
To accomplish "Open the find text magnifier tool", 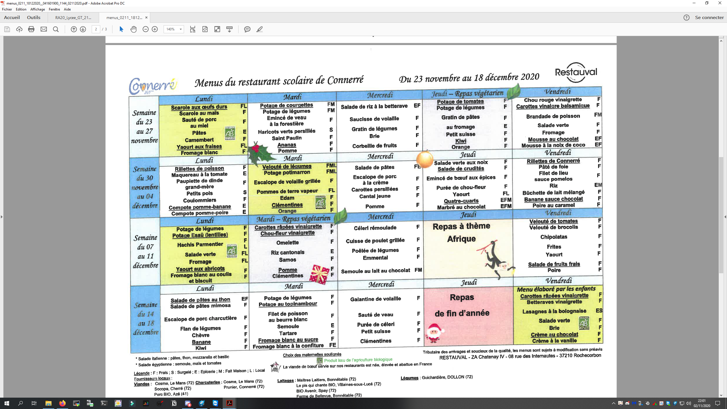I will 56,29.
